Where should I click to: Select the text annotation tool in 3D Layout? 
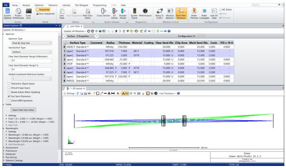[x=109, y=93]
